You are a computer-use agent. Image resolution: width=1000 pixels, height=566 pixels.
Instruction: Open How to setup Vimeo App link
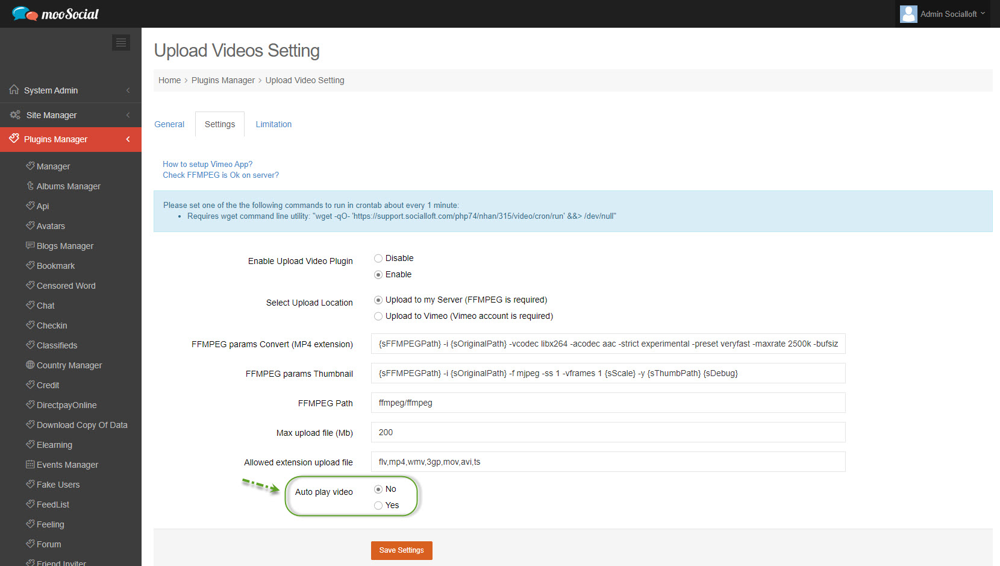(x=207, y=164)
